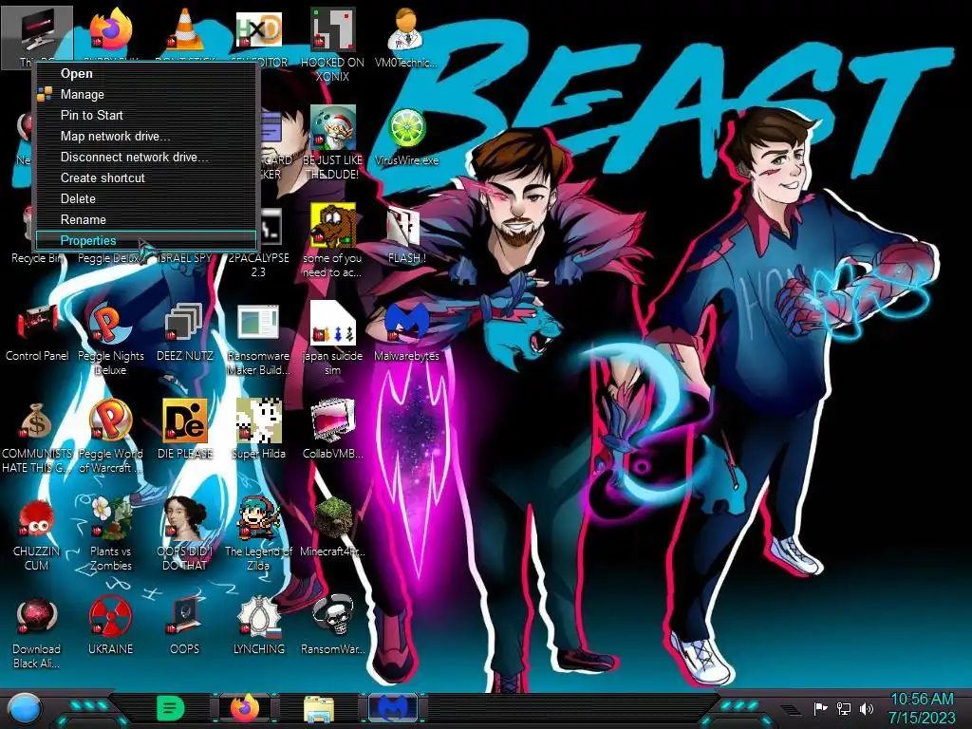The width and height of the screenshot is (972, 729).
Task: Select the Plants vs Zombies icon
Action: point(111,518)
